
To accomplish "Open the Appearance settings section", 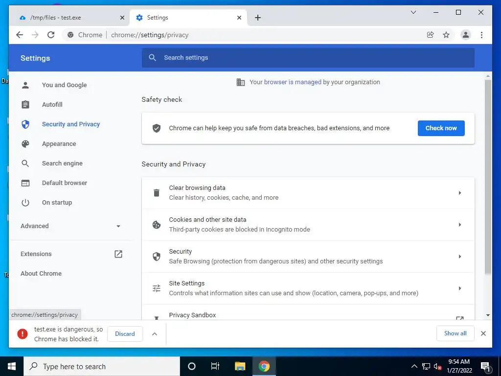I will coord(59,144).
